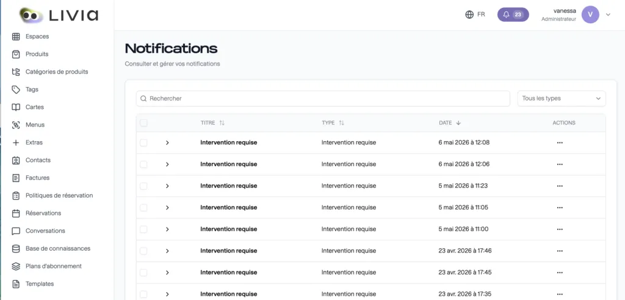Image resolution: width=625 pixels, height=300 pixels.
Task: Click the Réservations calendar icon
Action: (x=16, y=214)
